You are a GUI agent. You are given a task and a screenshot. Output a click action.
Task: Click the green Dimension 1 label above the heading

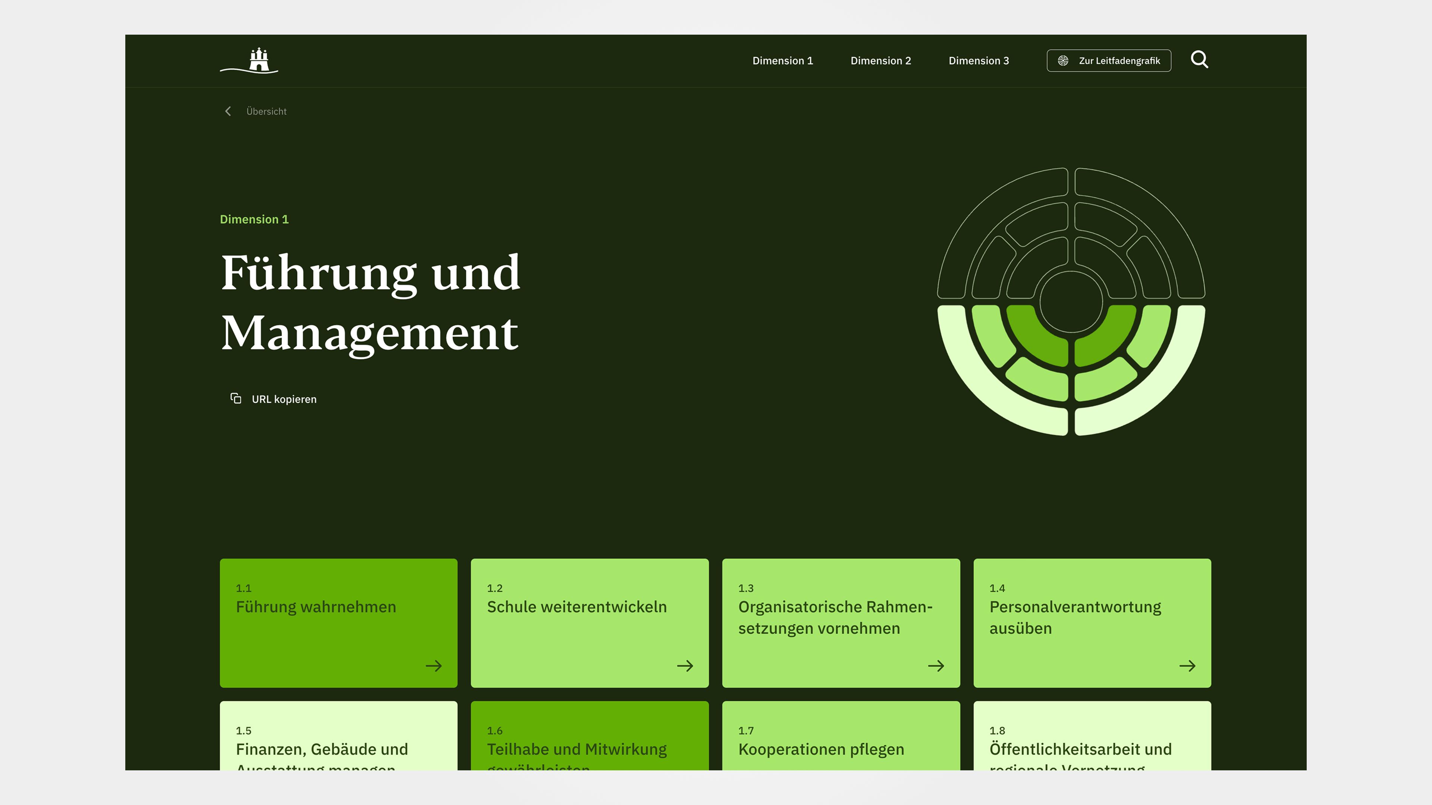(x=254, y=219)
